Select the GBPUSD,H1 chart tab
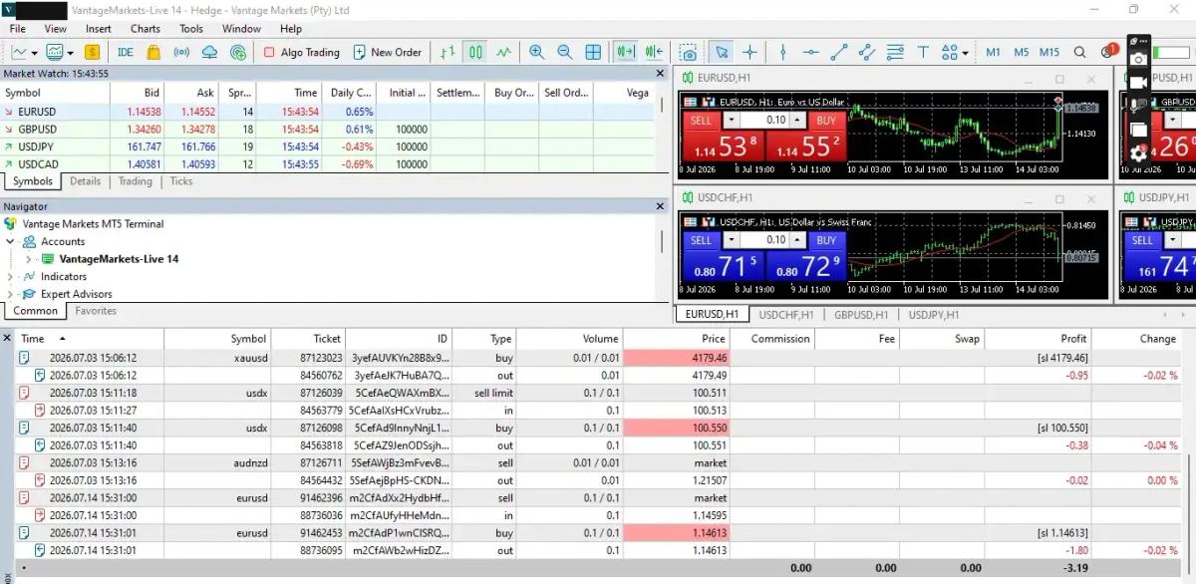This screenshot has height=584, width=1196. (860, 314)
